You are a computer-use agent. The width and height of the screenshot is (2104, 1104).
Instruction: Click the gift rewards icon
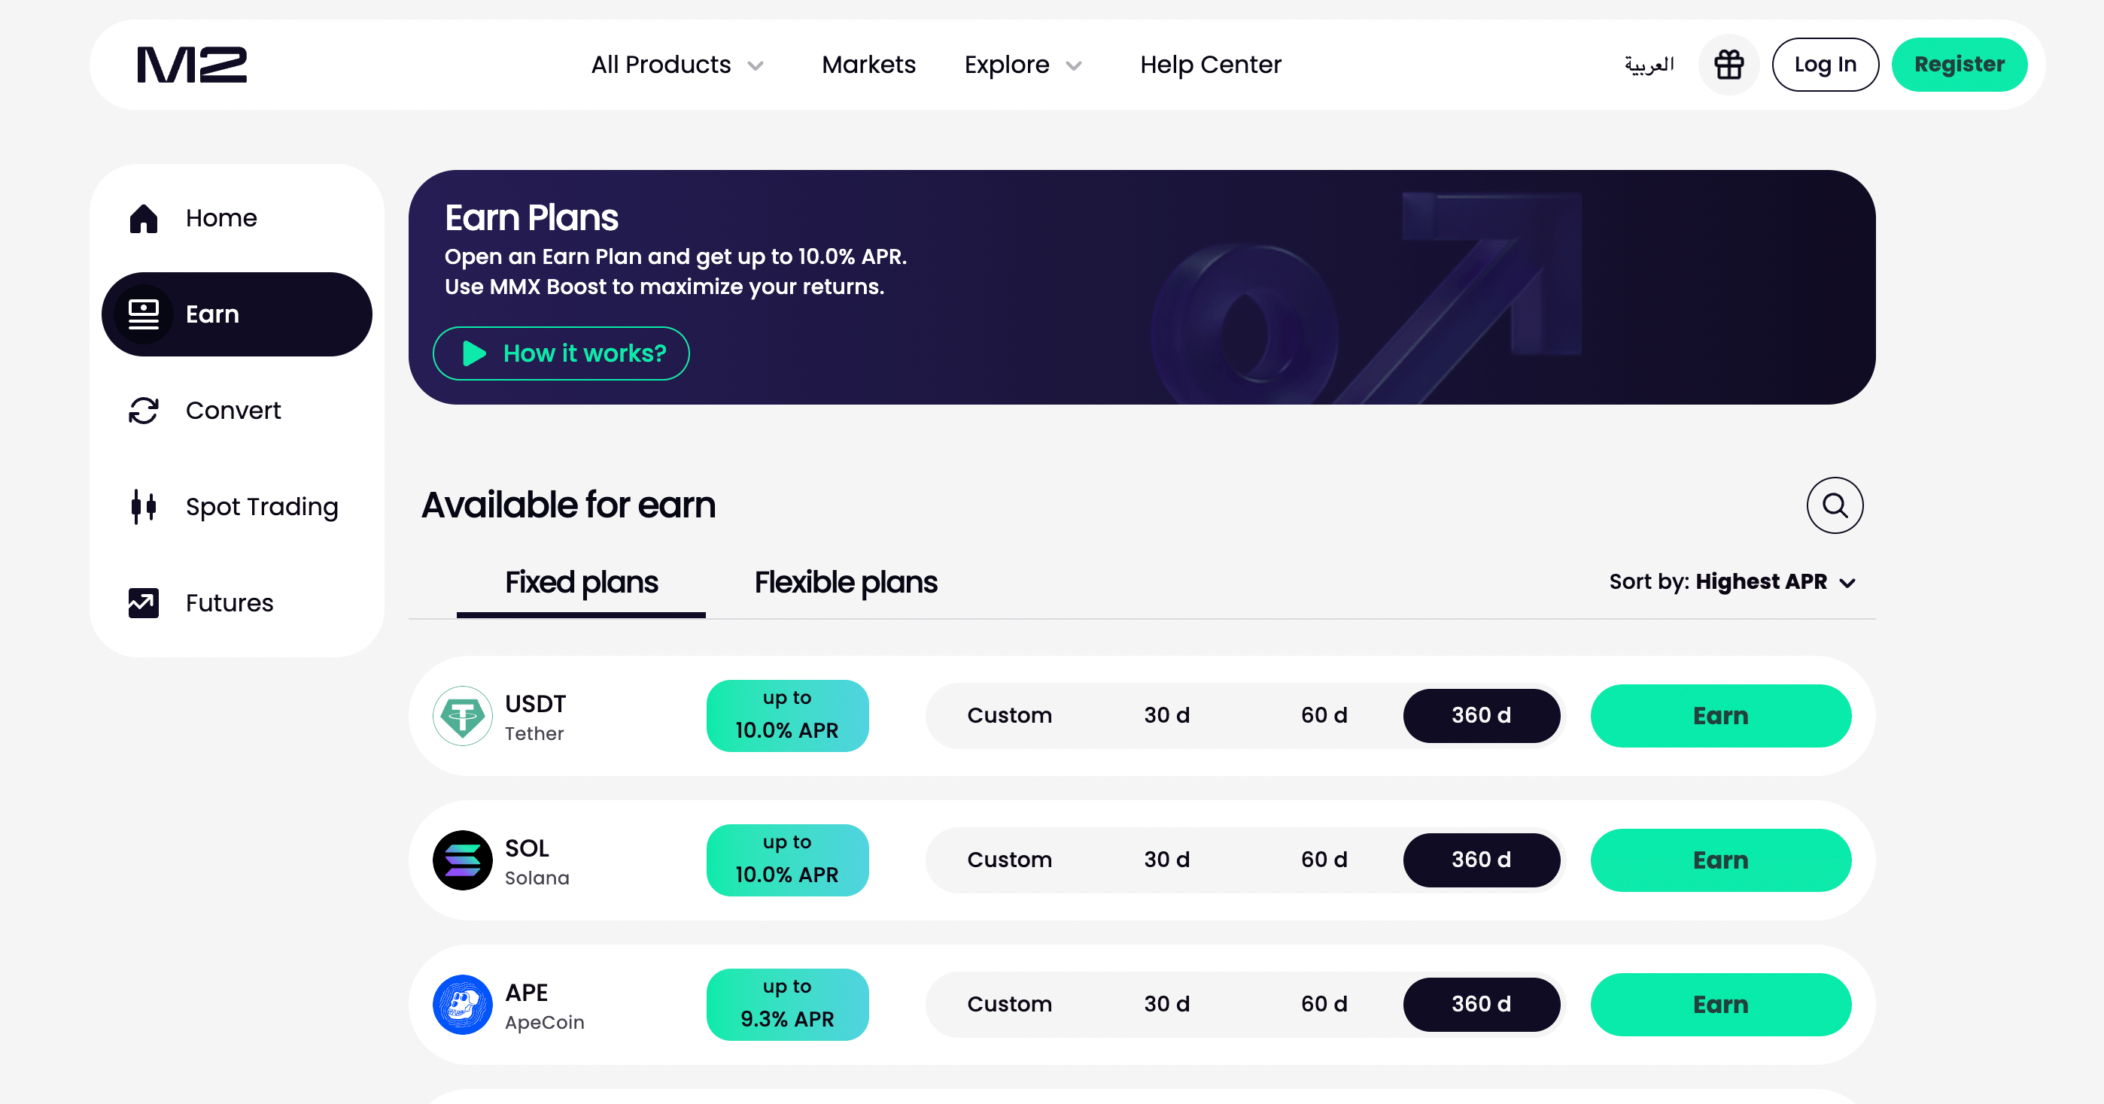1729,65
